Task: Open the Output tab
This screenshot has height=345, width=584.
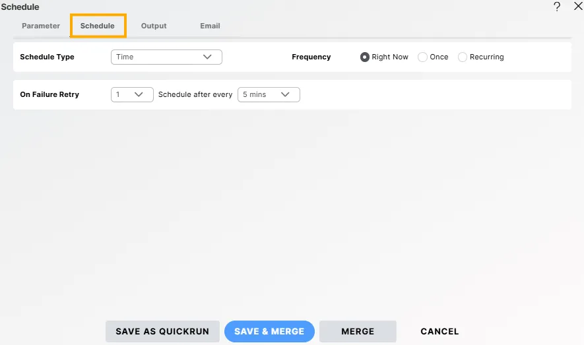Action: click(154, 26)
